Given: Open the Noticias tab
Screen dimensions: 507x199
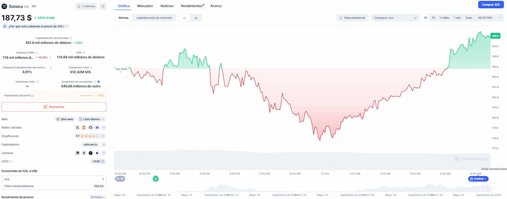Looking at the screenshot, I should coord(167,6).
